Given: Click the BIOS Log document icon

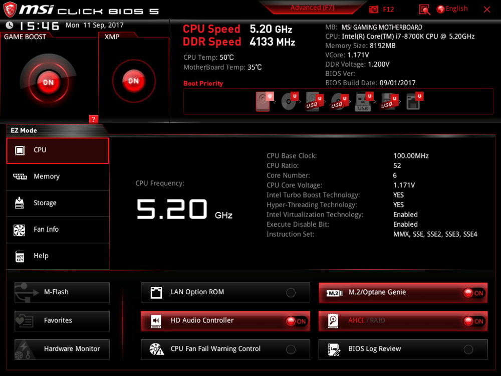Looking at the screenshot, I should coord(334,349).
